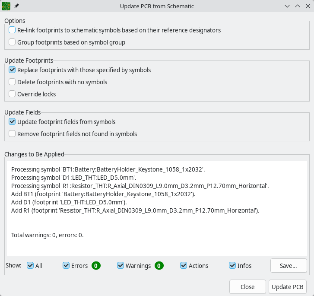This screenshot has width=314, height=296.
Task: Minimize the Update PCB dialog window
Action: (287, 6)
